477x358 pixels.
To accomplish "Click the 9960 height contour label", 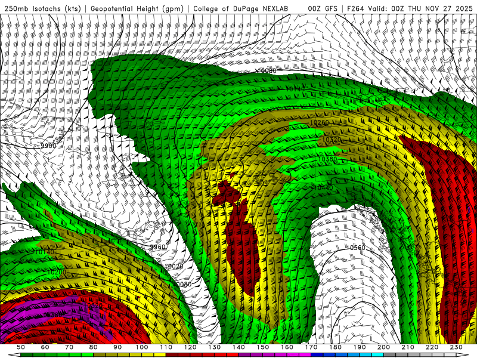I will tap(157, 247).
